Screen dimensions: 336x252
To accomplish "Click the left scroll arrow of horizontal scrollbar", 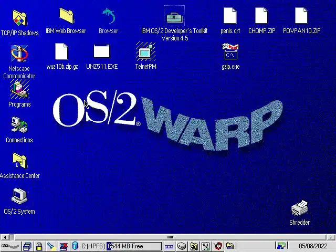I will click(5, 237).
